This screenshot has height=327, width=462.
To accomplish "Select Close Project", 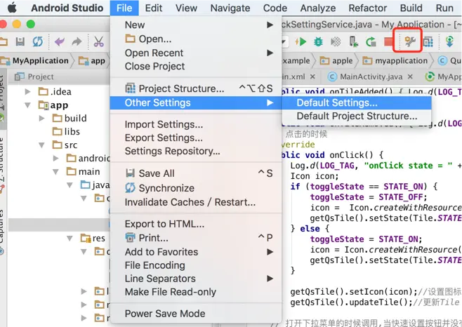I will point(196,66).
